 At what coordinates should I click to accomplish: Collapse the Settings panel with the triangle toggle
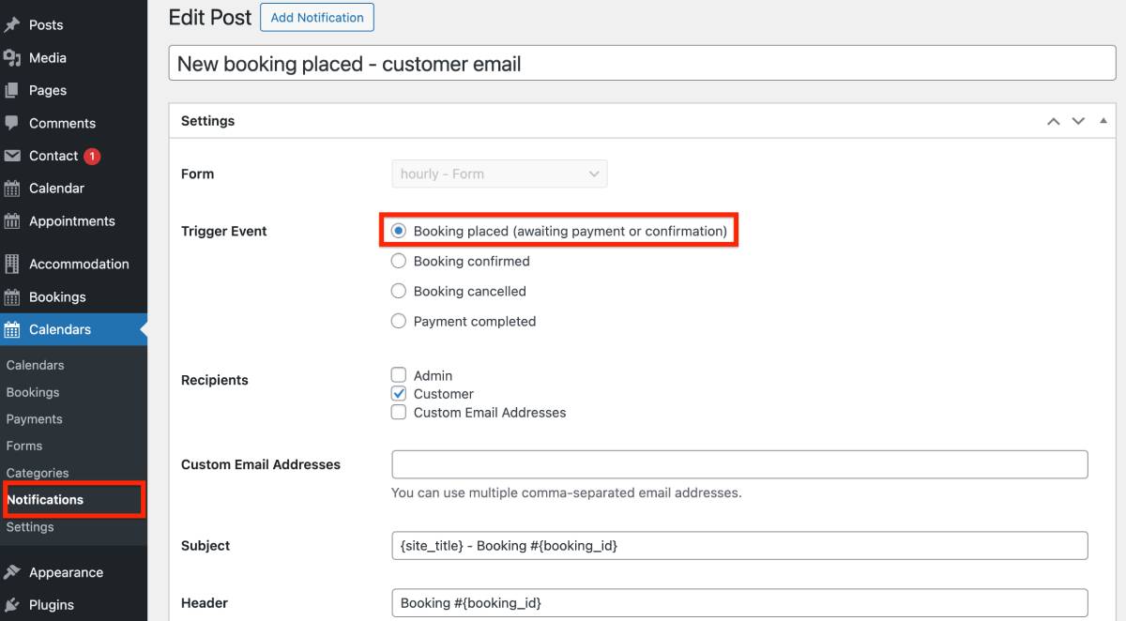click(1103, 121)
